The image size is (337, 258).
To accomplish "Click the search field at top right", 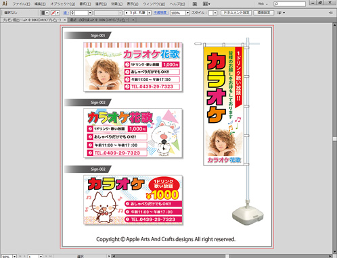I will (x=290, y=4).
